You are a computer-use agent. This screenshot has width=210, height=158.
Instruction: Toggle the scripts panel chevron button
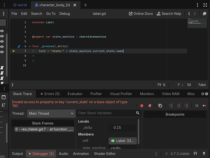(12, 85)
